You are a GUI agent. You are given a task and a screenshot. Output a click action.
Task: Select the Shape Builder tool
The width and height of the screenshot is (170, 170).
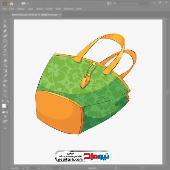pyautogui.click(x=5, y=66)
